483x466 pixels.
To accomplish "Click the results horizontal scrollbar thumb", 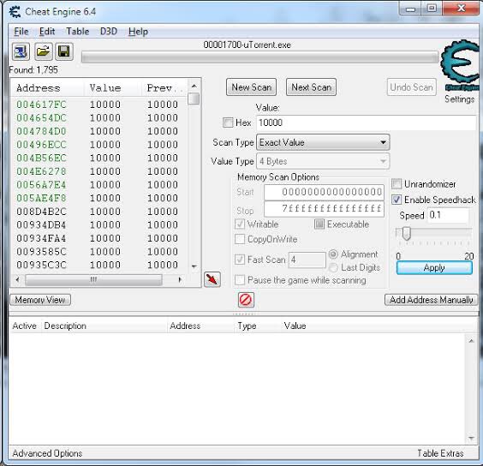I will (x=93, y=280).
